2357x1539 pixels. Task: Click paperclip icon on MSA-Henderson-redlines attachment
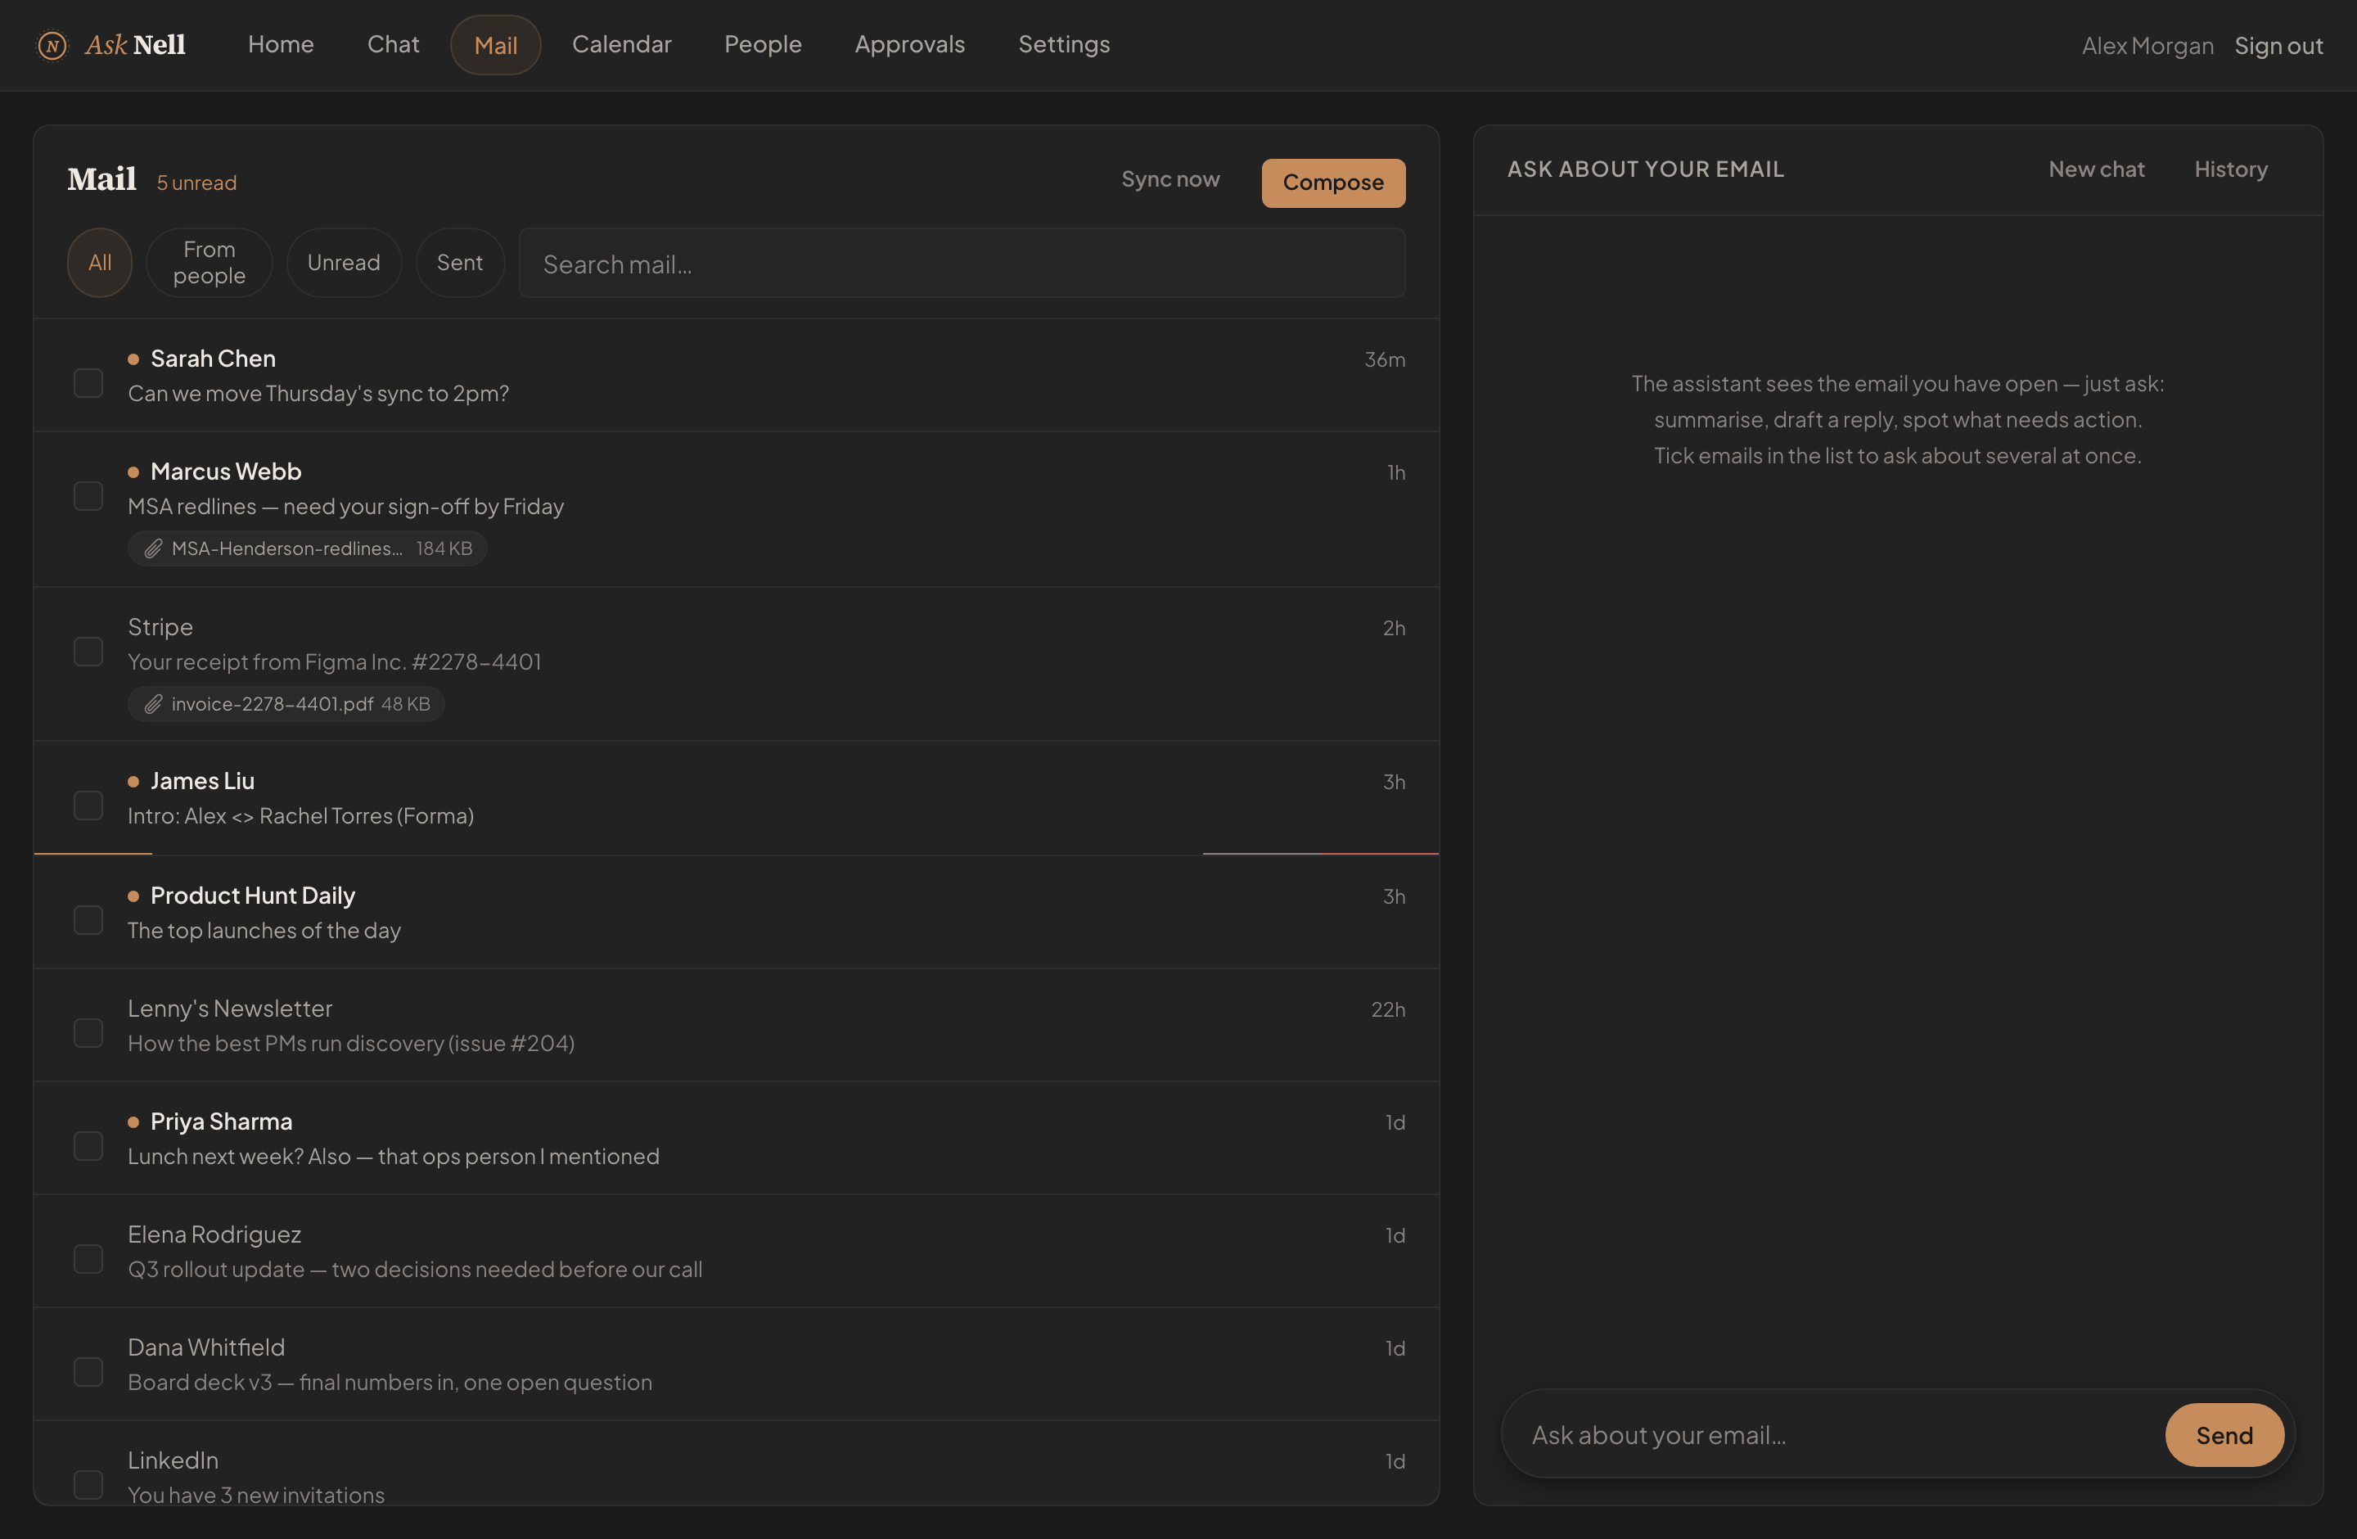(x=152, y=548)
